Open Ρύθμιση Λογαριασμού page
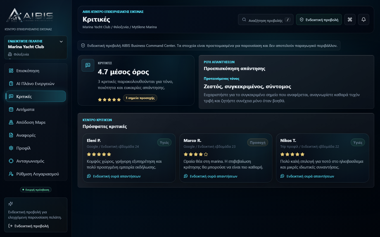This screenshot has height=237, width=380. coord(36,173)
